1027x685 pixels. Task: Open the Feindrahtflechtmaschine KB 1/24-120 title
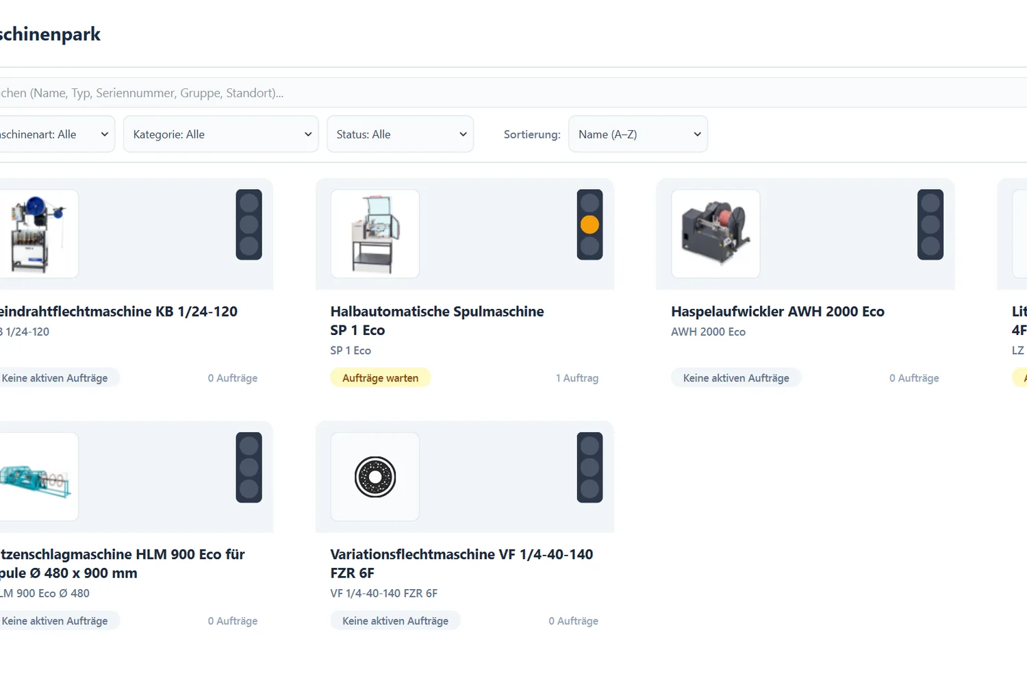coord(118,312)
